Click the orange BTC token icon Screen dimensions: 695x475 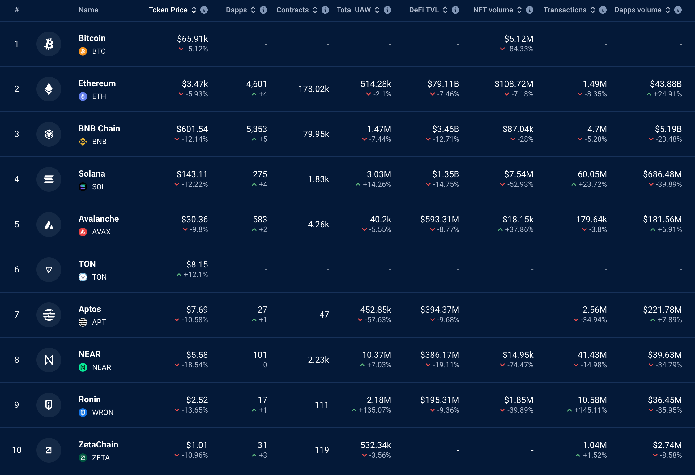[83, 51]
